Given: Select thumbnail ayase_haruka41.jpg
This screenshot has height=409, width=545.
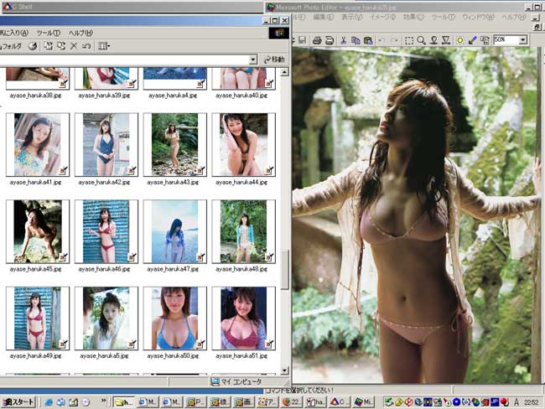Looking at the screenshot, I should coord(38,144).
